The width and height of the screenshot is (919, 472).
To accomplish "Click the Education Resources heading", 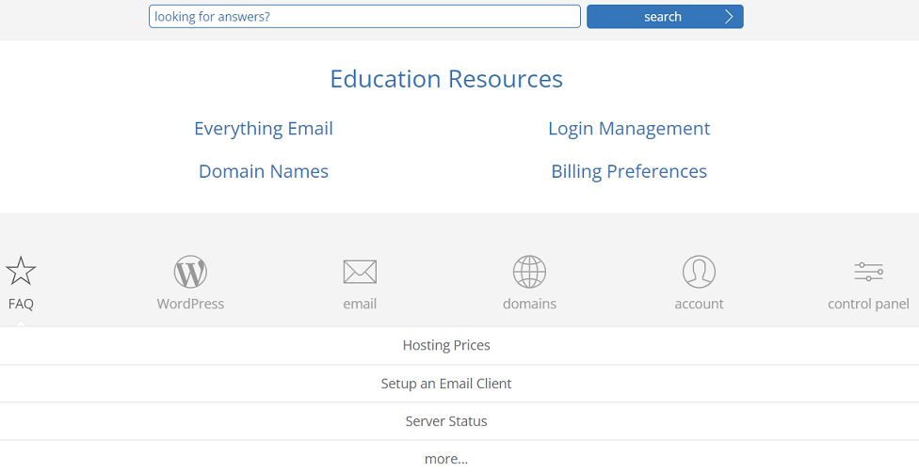I will 446,79.
